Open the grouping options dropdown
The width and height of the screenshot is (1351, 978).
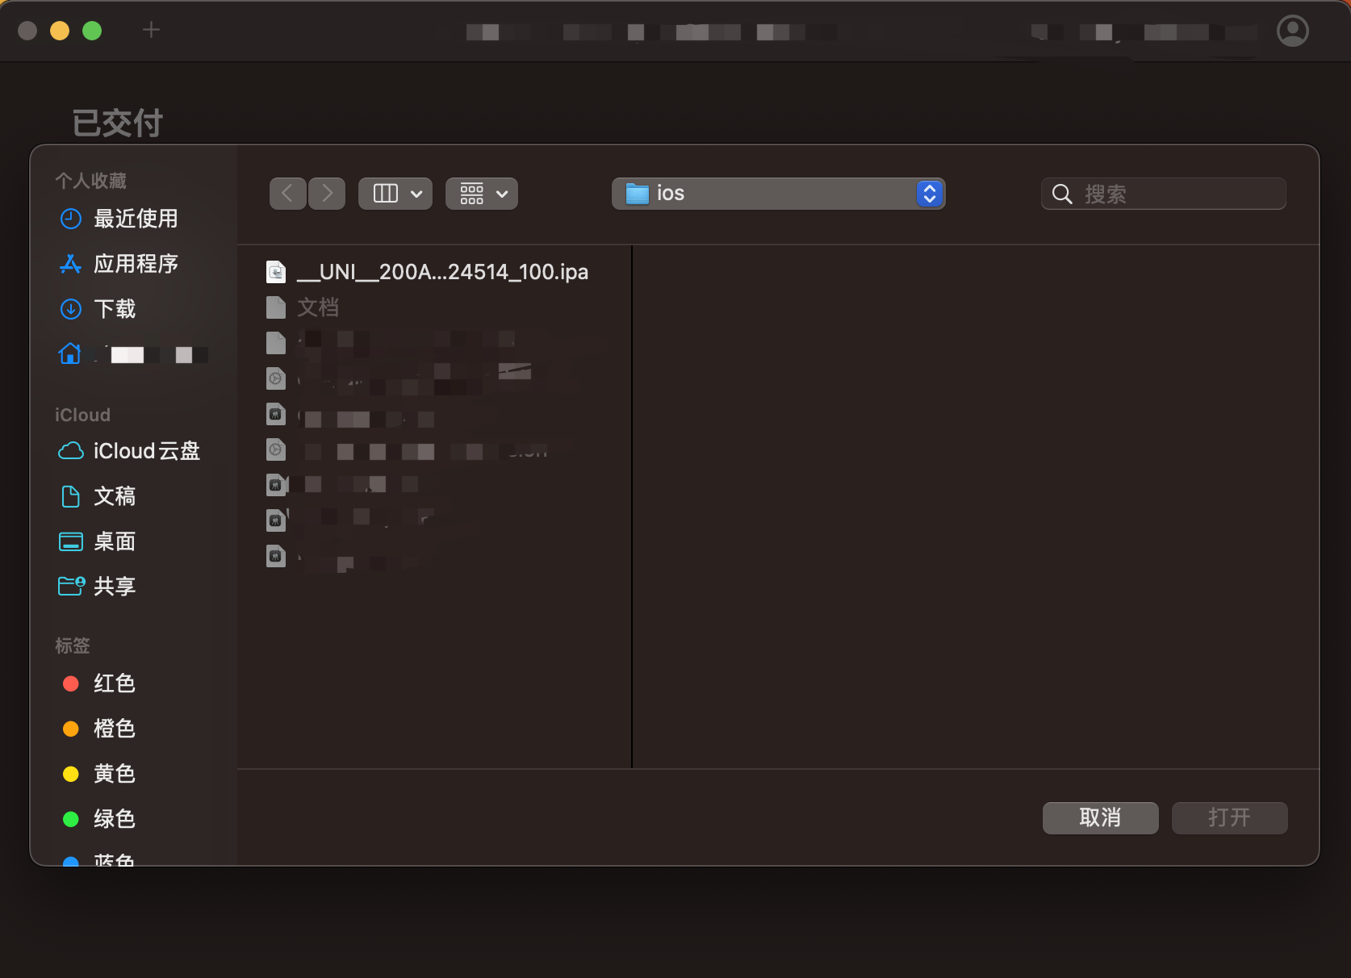[481, 193]
